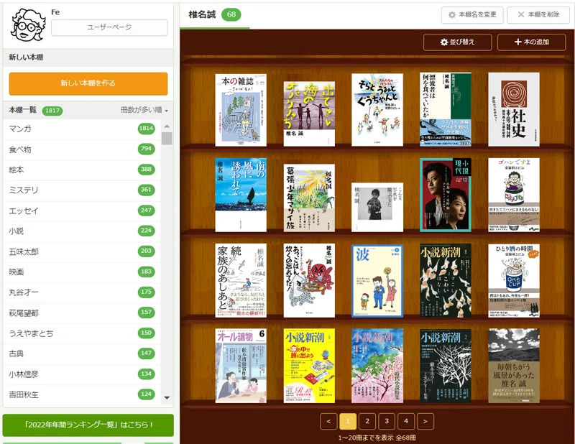Open the 2022年年間ランキング一覧 banner
The image size is (575, 444).
88,425
